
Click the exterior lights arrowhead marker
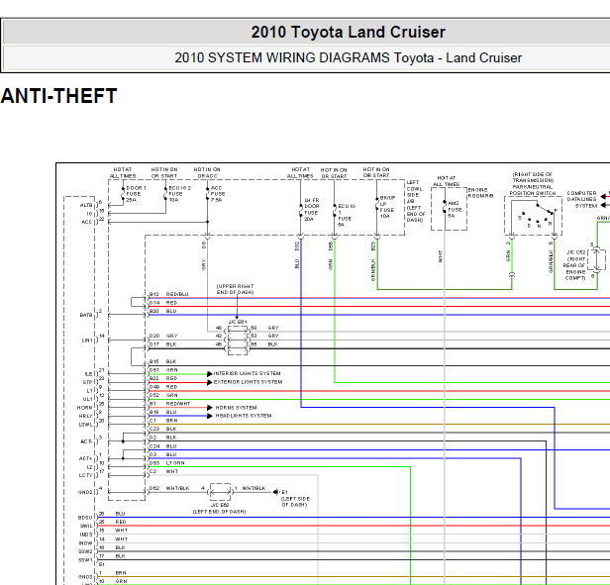(x=210, y=382)
